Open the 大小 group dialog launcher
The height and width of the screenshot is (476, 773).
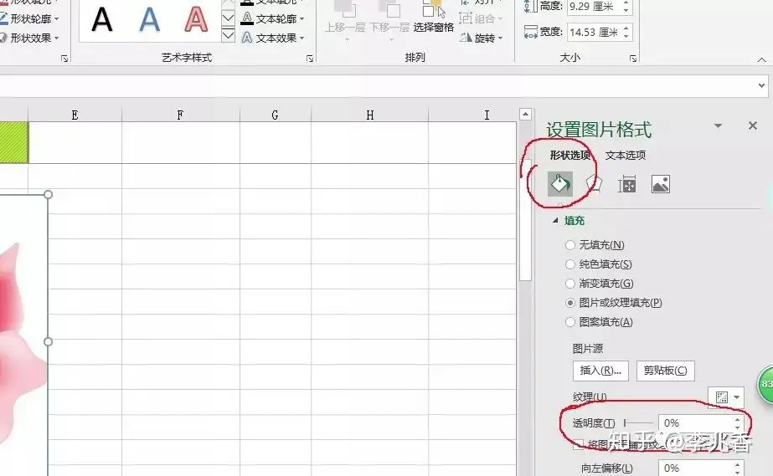[x=633, y=59]
